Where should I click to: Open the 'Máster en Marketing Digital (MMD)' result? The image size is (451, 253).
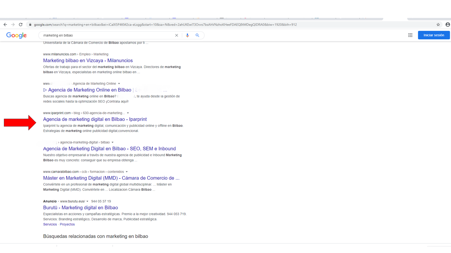111,178
